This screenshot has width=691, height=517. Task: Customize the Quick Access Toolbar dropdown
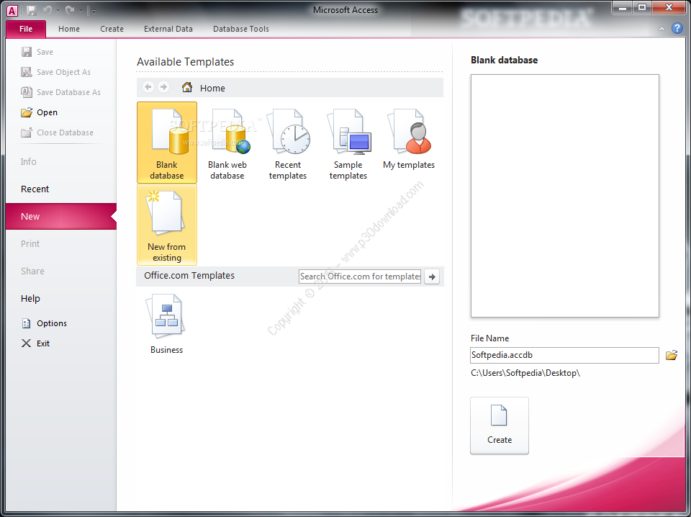92,11
